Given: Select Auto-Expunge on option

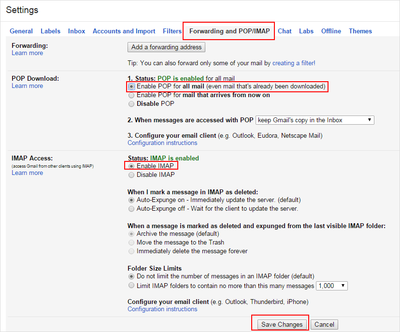Looking at the screenshot, I should pyautogui.click(x=131, y=200).
